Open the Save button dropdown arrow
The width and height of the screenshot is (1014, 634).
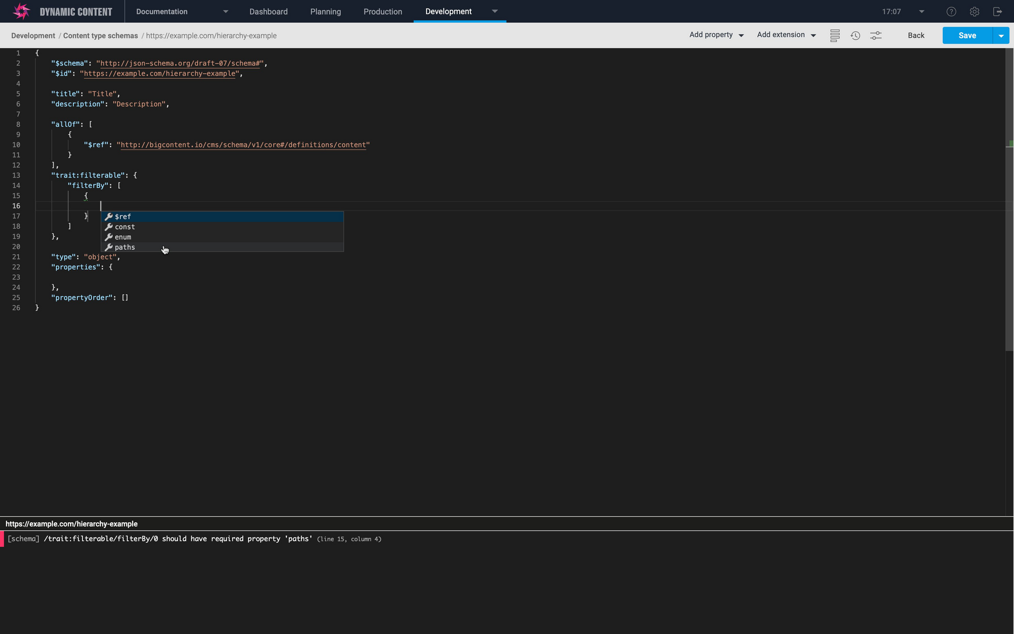(1002, 35)
